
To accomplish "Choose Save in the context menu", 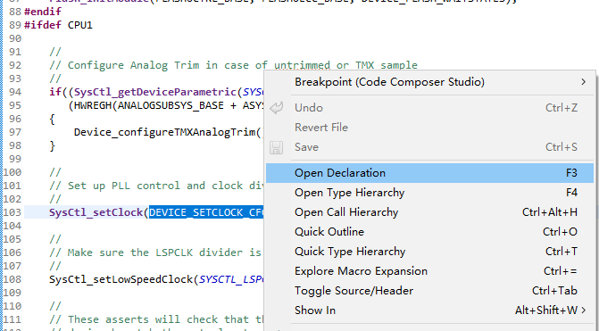I will [429, 147].
